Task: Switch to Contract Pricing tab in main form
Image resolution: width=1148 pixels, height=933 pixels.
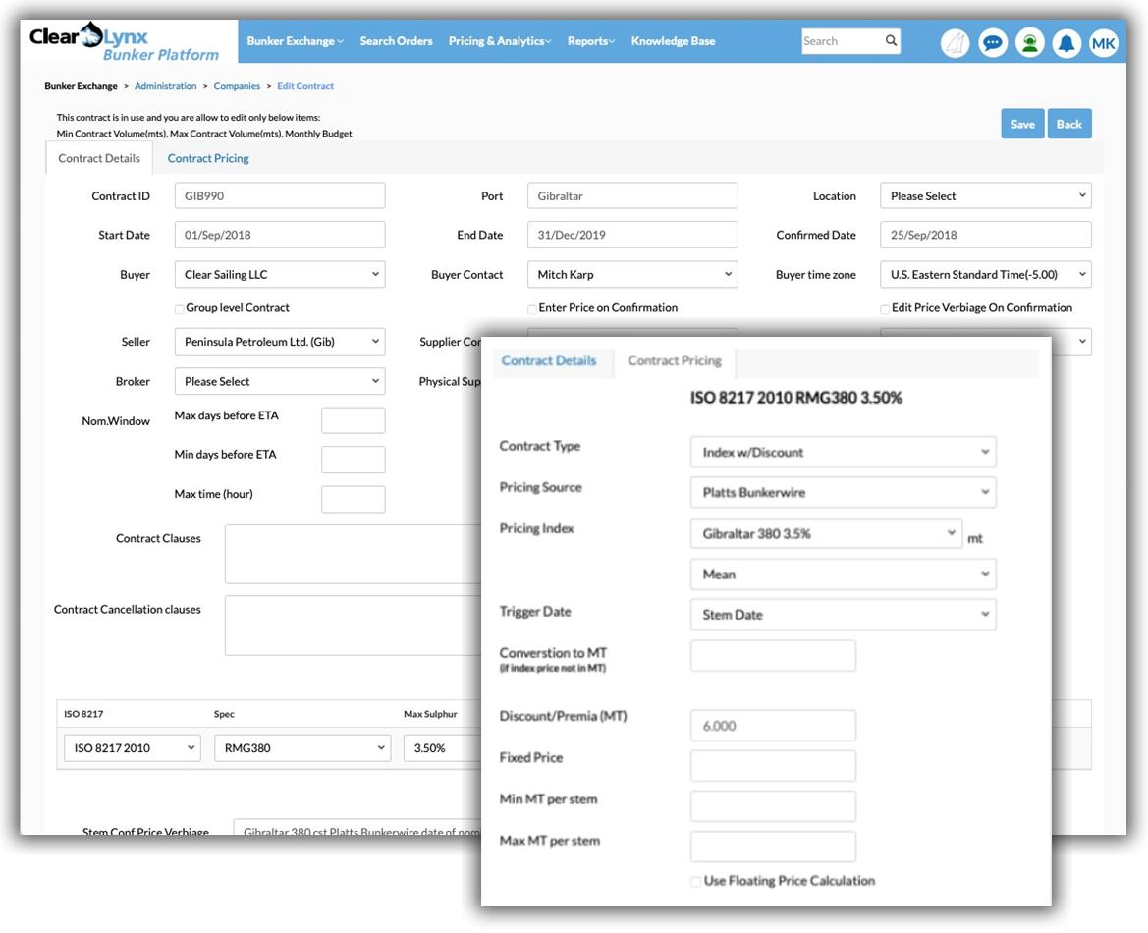Action: tap(208, 158)
